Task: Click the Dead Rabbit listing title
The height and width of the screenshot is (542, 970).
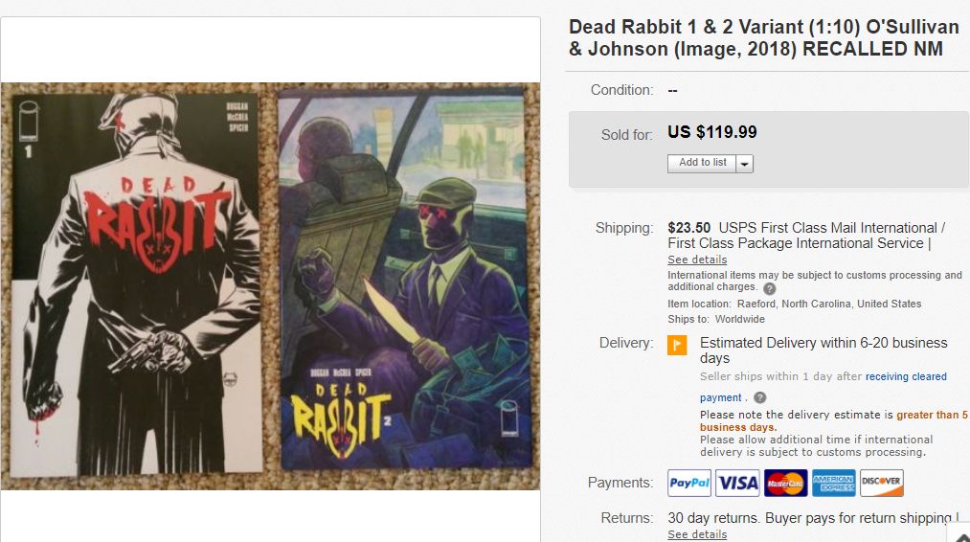Action: tap(762, 38)
